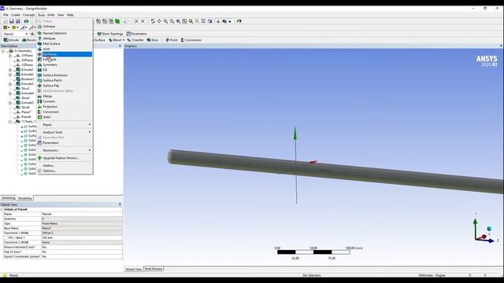
Task: Click the Conversion toolbar button
Action: click(191, 40)
